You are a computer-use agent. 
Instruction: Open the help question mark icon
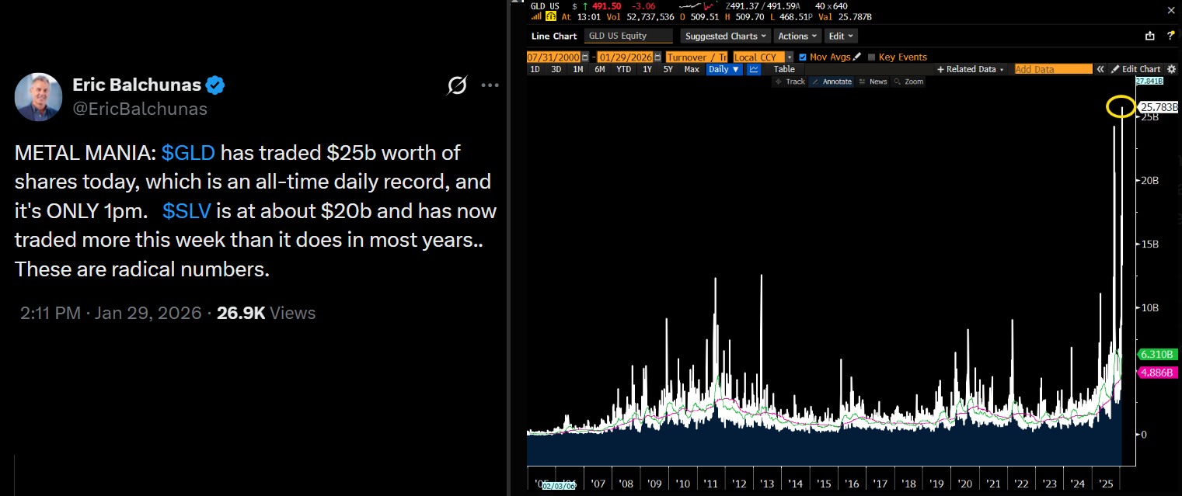[1170, 36]
